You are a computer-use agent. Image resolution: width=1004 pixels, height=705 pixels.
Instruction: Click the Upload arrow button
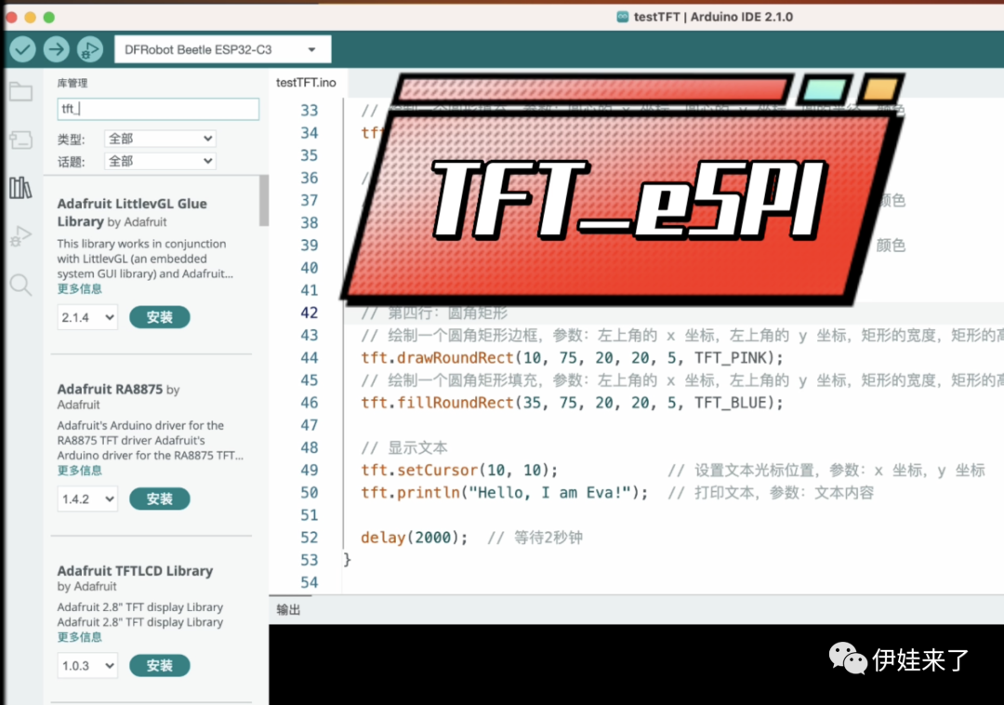click(57, 49)
